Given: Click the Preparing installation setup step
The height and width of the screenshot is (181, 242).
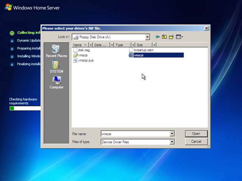Looking at the screenshot, I should coord(25,49).
